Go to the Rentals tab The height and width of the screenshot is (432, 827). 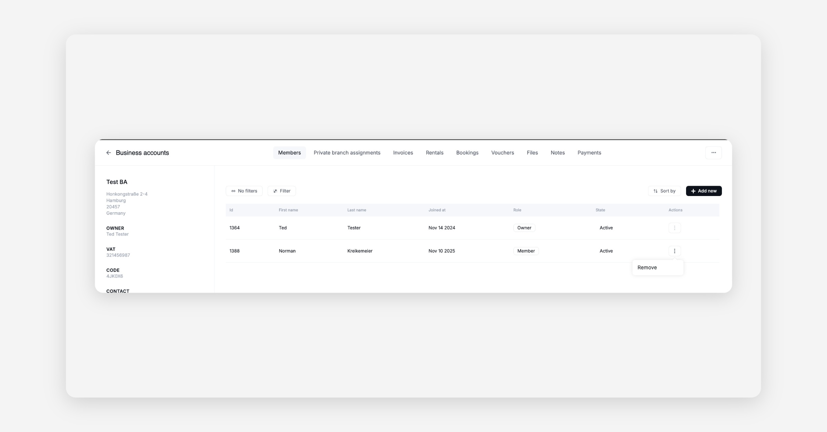coord(434,153)
